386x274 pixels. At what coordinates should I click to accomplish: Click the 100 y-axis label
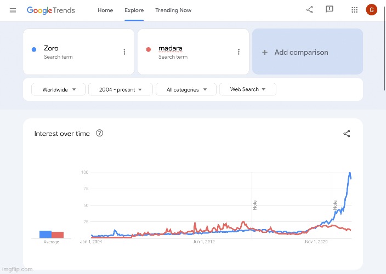(84, 172)
